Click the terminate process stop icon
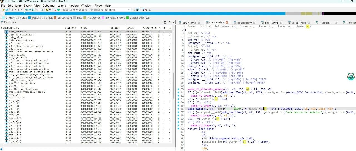 click(98, 10)
